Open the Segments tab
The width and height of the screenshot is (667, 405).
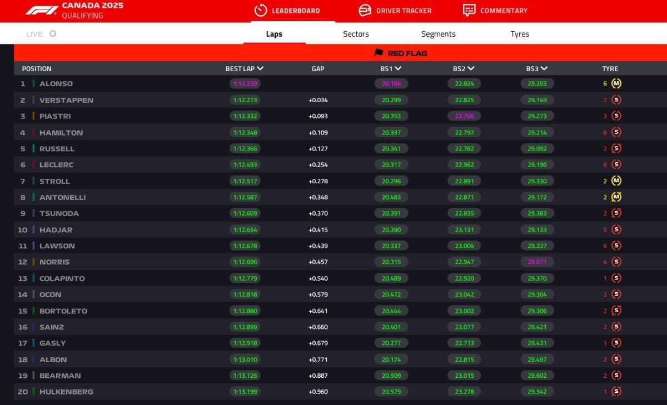pyautogui.click(x=438, y=34)
